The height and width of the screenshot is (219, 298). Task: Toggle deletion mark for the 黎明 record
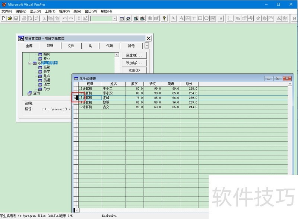coord(77,102)
